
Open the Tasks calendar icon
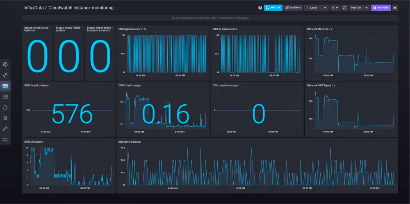tap(5, 97)
